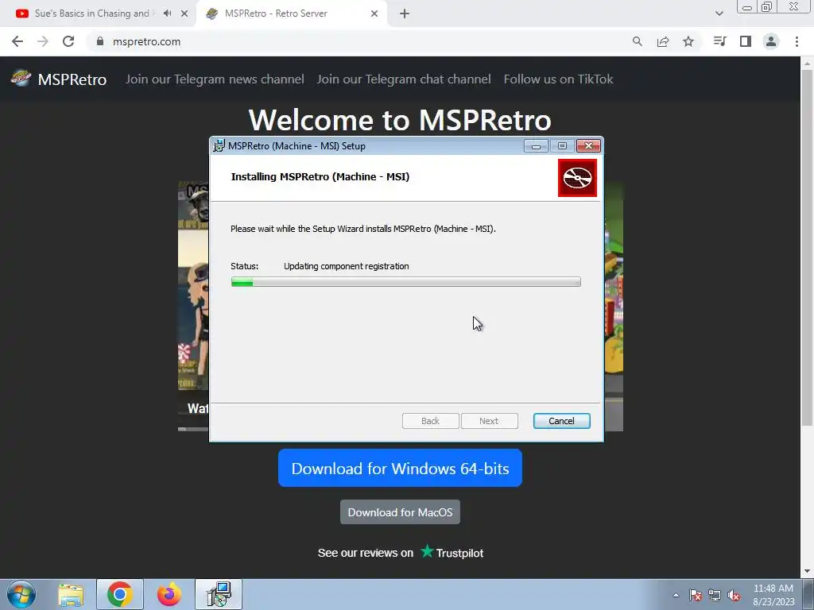814x610 pixels.
Task: Open the Trustpilot reviews link
Action: pos(401,553)
